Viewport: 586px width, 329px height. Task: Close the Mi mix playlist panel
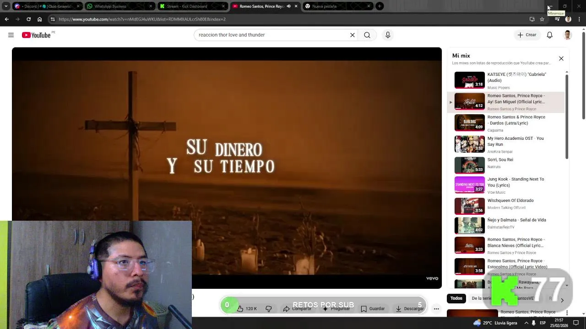[561, 58]
